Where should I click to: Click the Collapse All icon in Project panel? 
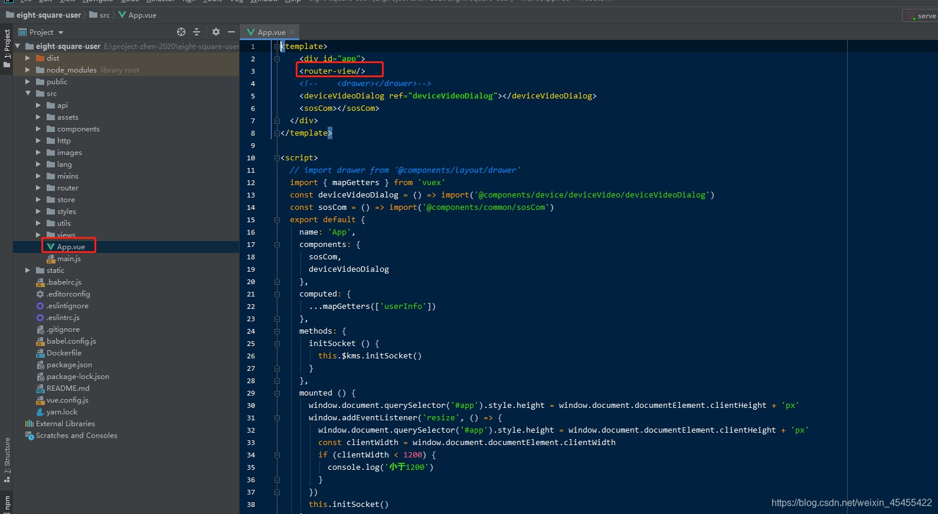click(x=197, y=32)
